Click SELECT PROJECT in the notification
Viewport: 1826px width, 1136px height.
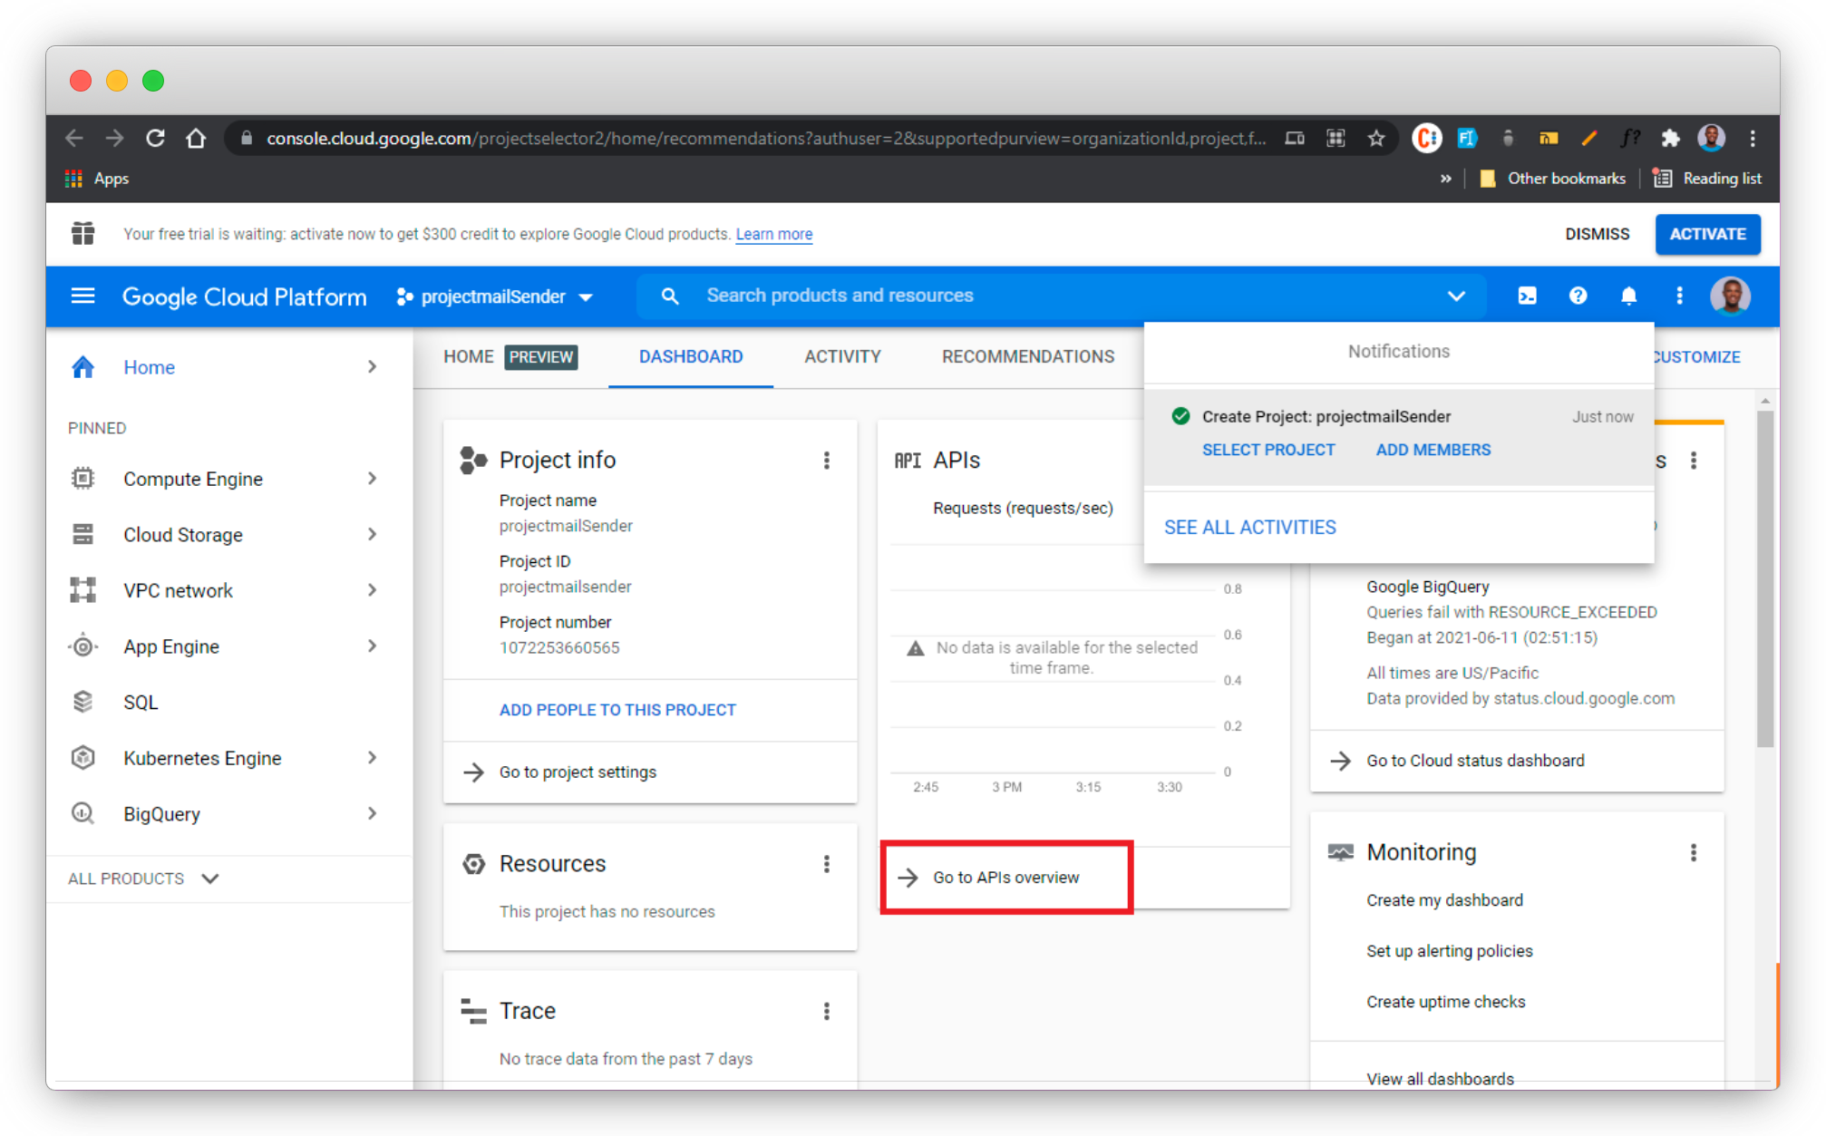[1268, 450]
